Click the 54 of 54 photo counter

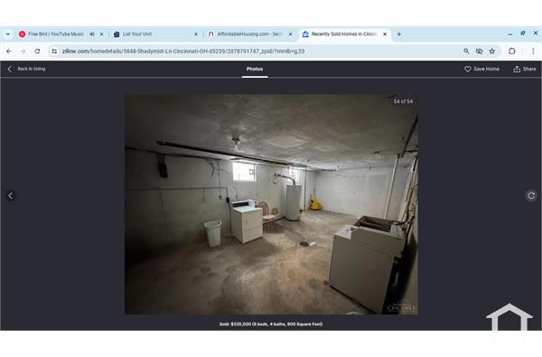[403, 101]
